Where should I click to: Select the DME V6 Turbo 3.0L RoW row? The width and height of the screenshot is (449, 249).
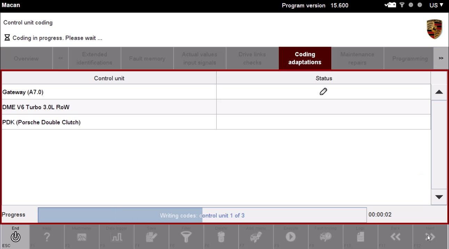point(216,107)
